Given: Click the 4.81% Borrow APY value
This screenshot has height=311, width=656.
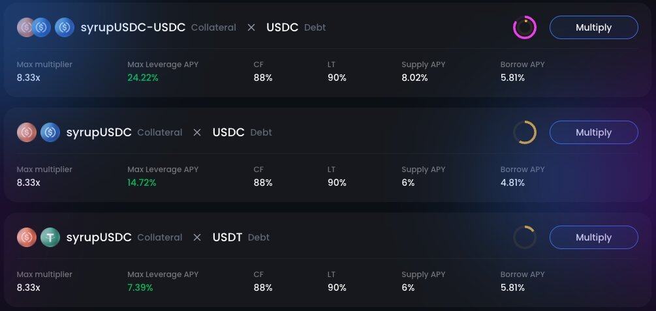Looking at the screenshot, I should pos(512,183).
